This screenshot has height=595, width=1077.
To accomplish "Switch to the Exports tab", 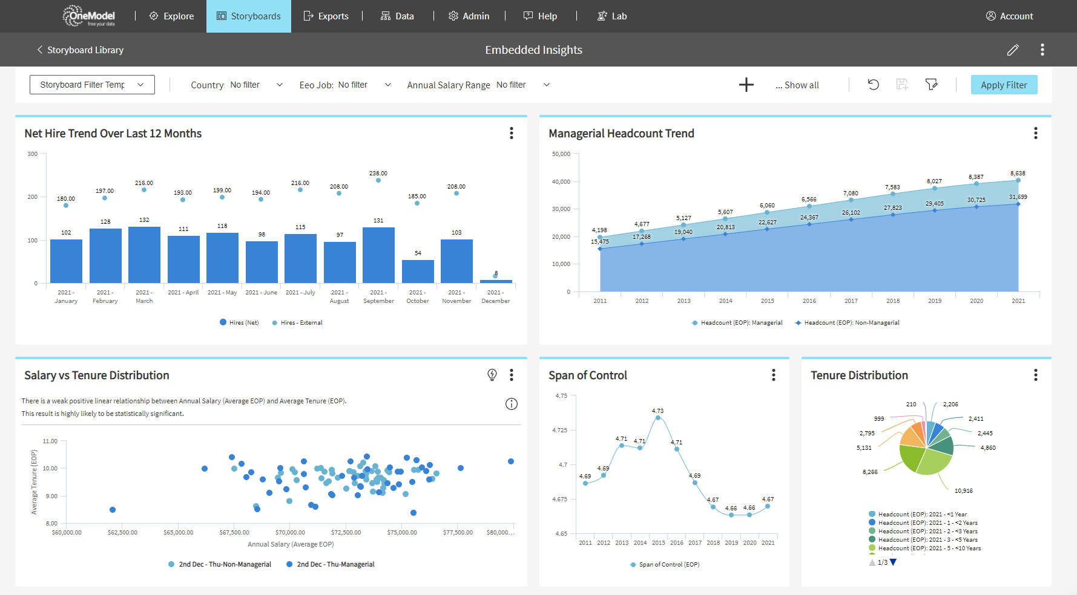I will (x=326, y=16).
